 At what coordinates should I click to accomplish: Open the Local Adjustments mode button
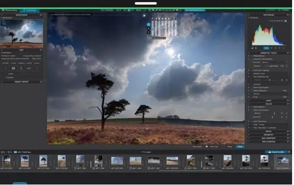click(x=195, y=10)
